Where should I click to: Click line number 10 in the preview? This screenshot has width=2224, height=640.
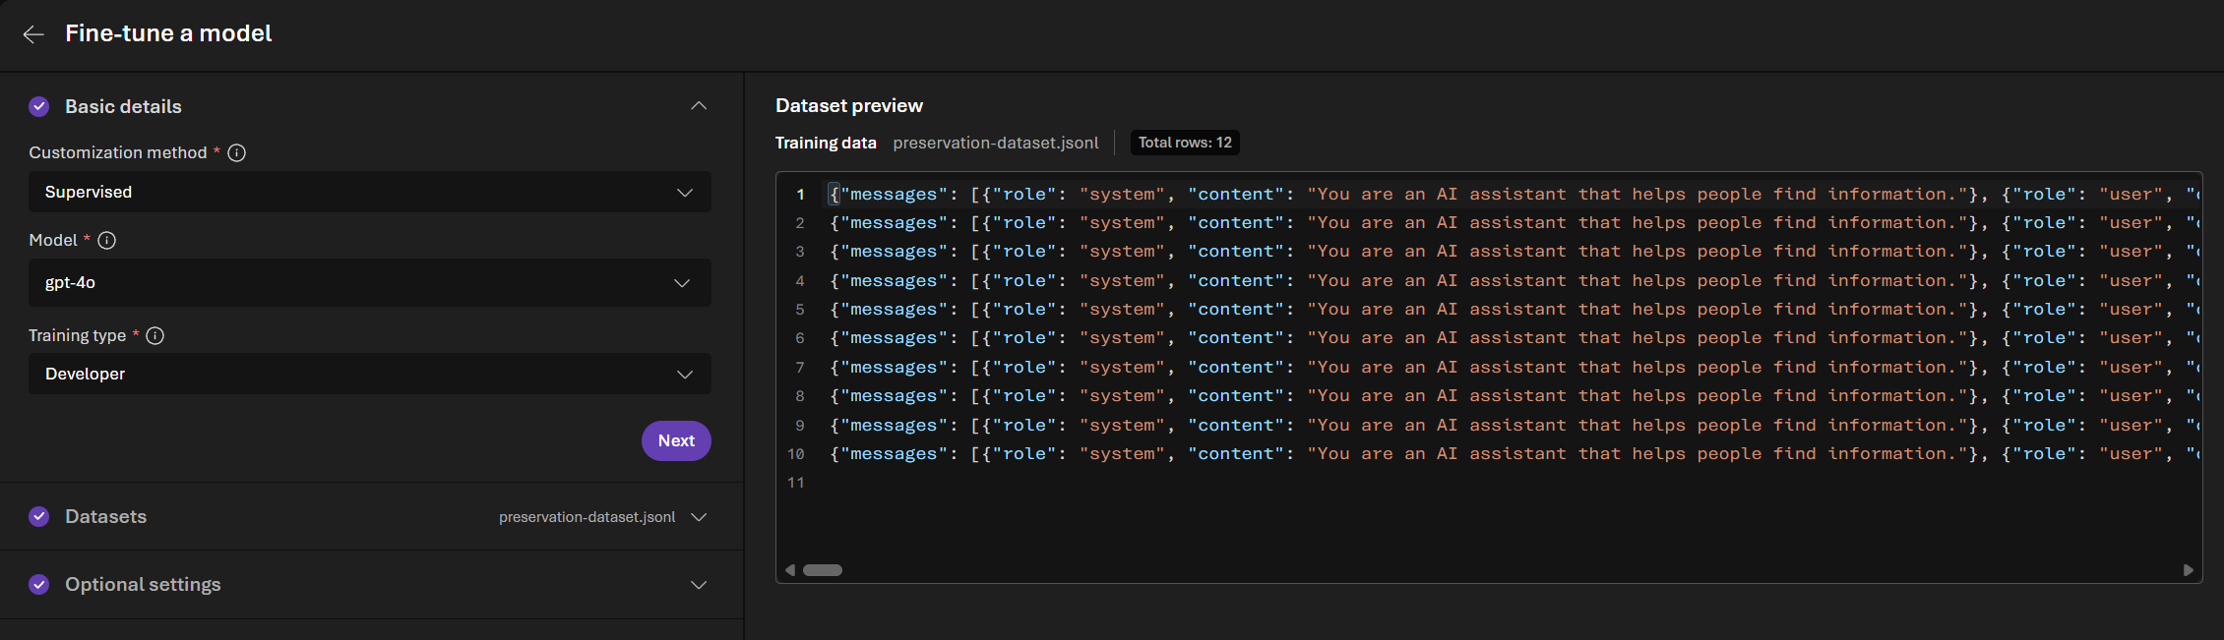[x=796, y=454]
